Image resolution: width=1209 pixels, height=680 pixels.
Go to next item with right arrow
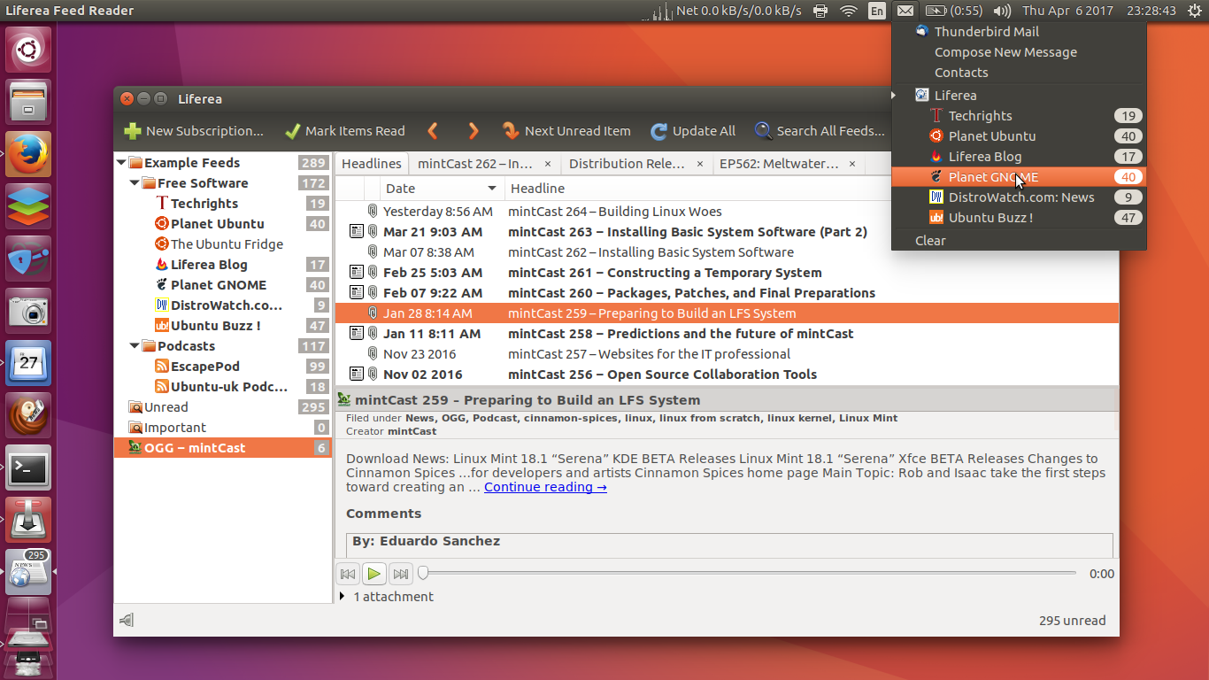474,131
